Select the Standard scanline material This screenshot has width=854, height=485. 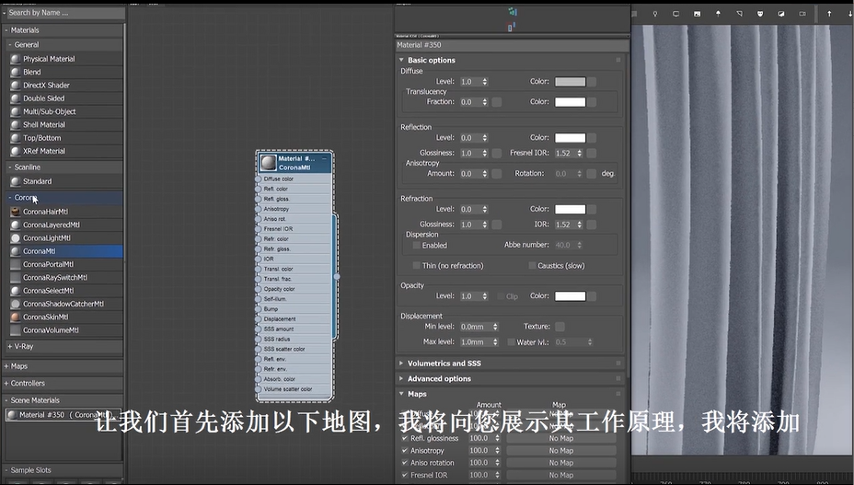coord(65,181)
